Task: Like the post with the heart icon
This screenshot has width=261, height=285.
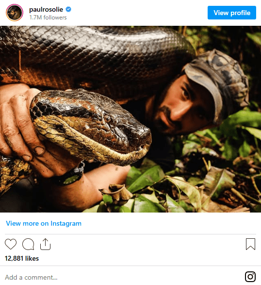Action: [11, 244]
